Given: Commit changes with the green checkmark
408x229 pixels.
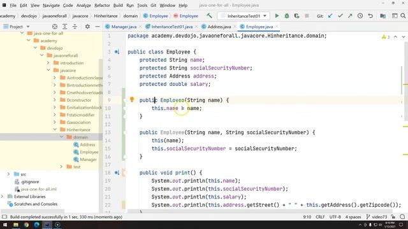Looking at the screenshot, I should tap(340, 16).
